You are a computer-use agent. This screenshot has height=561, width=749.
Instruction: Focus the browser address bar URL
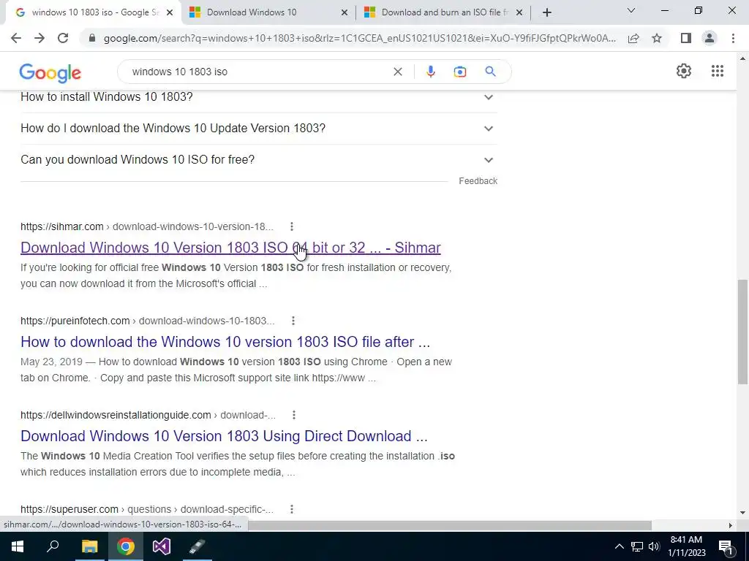pyautogui.click(x=359, y=38)
